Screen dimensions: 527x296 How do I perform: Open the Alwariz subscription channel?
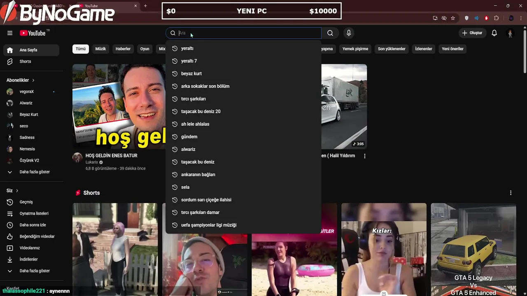pyautogui.click(x=32, y=103)
